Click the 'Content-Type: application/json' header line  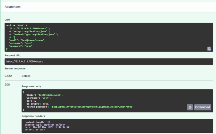coord(33,34)
